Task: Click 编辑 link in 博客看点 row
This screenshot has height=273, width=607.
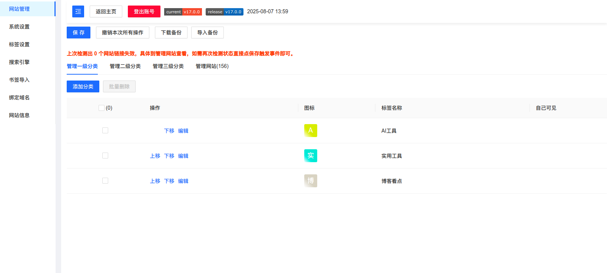Action: pyautogui.click(x=183, y=181)
